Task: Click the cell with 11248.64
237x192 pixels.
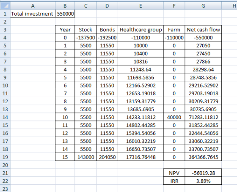Action: coord(141,69)
